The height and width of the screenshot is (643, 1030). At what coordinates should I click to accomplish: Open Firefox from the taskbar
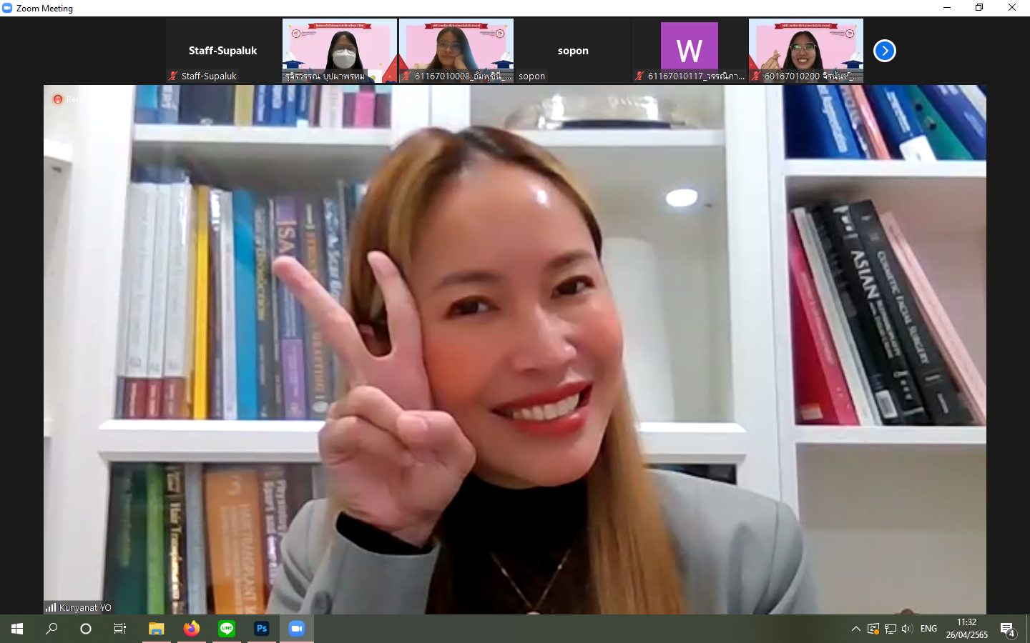(x=192, y=629)
